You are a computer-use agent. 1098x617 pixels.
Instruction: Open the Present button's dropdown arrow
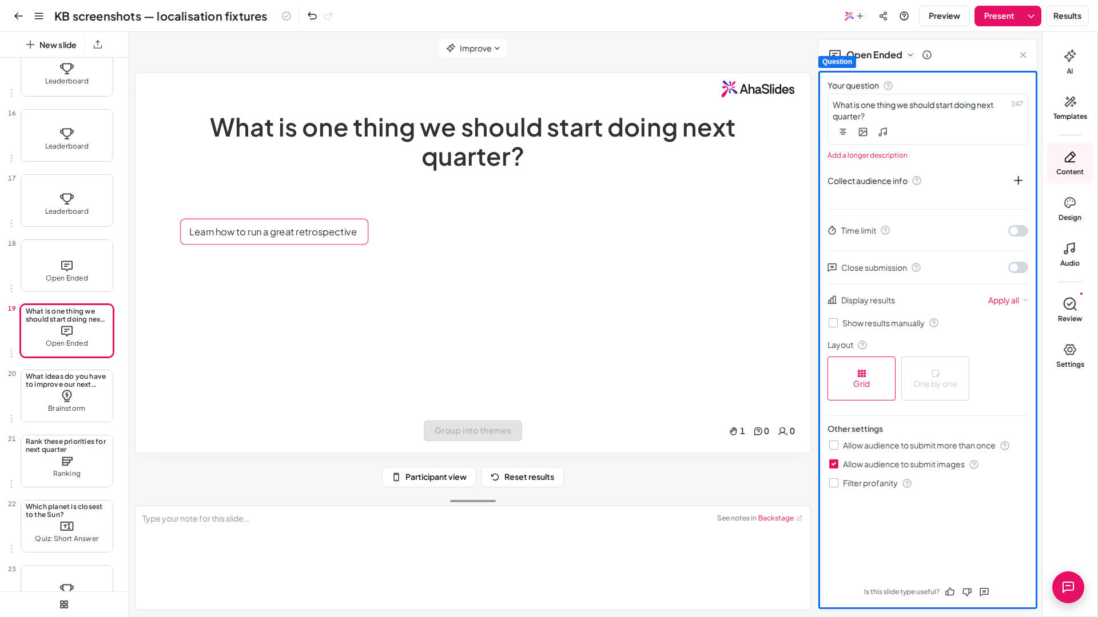(1031, 16)
